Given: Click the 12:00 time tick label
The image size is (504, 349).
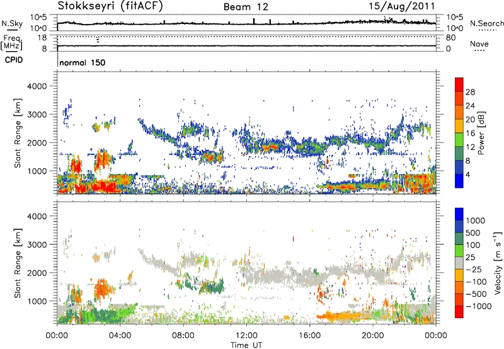Looking at the screenshot, I should click(x=246, y=335).
